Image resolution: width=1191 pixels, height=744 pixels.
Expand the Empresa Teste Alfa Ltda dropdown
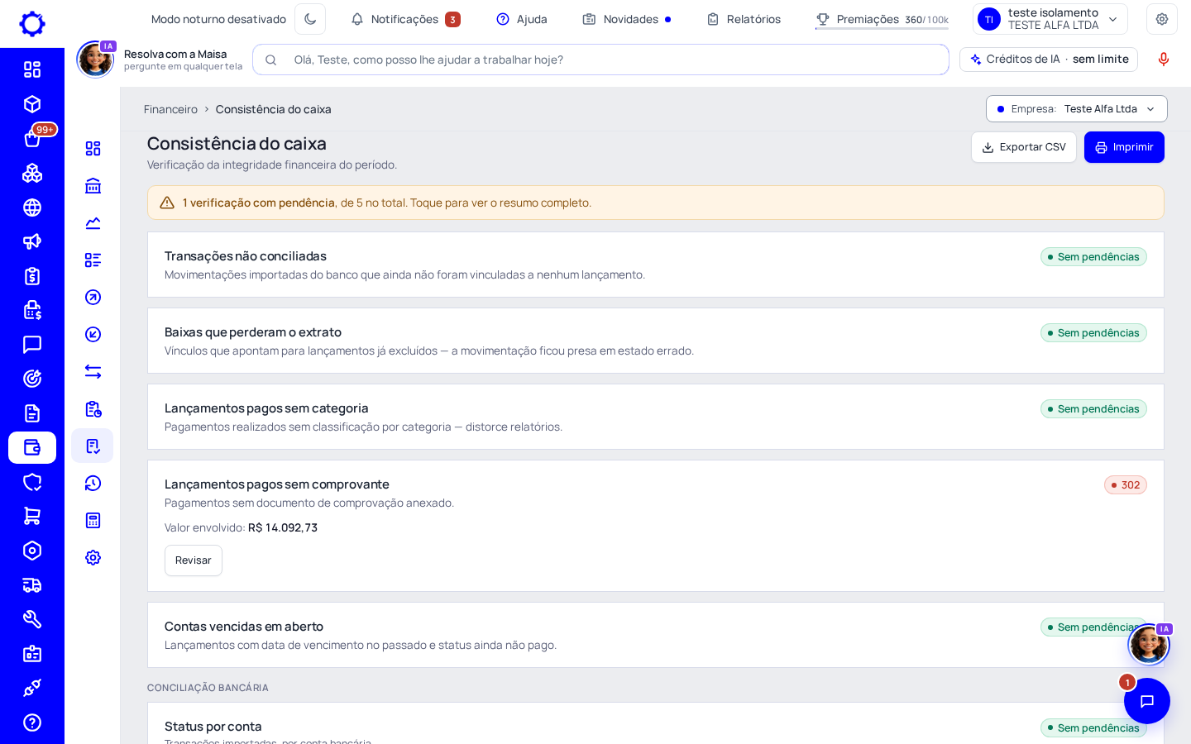(x=1076, y=109)
